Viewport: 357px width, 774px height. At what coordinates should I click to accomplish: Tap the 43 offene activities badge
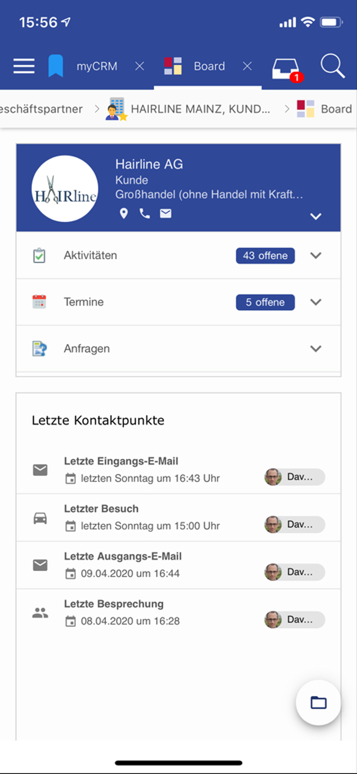click(x=265, y=256)
